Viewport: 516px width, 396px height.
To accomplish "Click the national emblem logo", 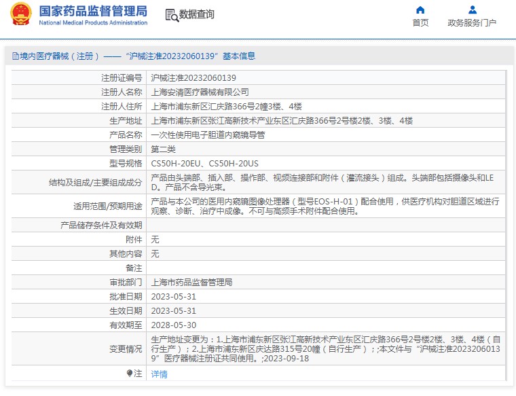I will (x=21, y=14).
